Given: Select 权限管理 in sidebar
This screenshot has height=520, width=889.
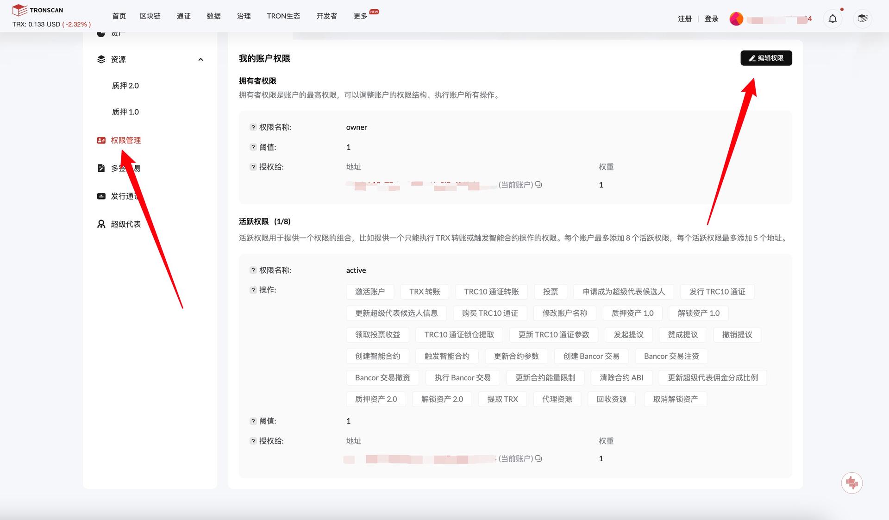Looking at the screenshot, I should [125, 140].
